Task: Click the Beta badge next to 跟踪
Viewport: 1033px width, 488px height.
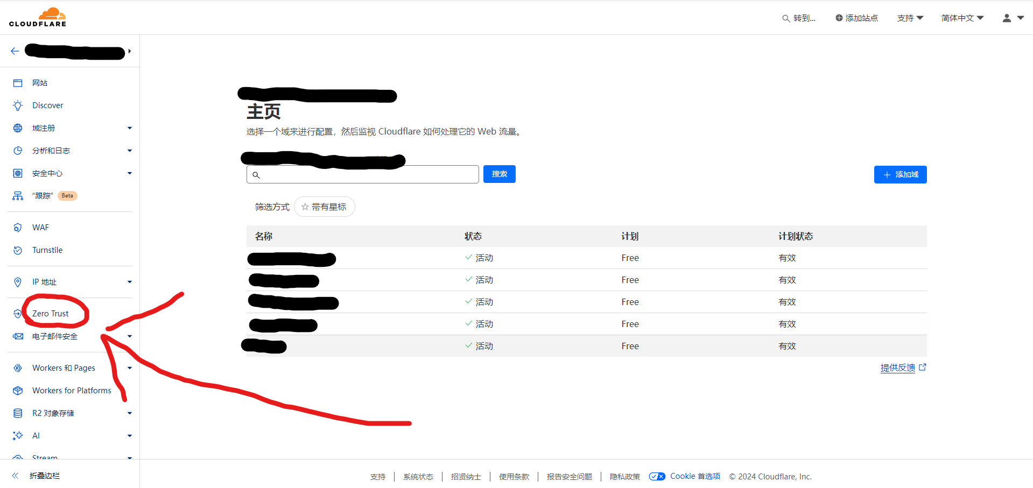Action: point(67,196)
